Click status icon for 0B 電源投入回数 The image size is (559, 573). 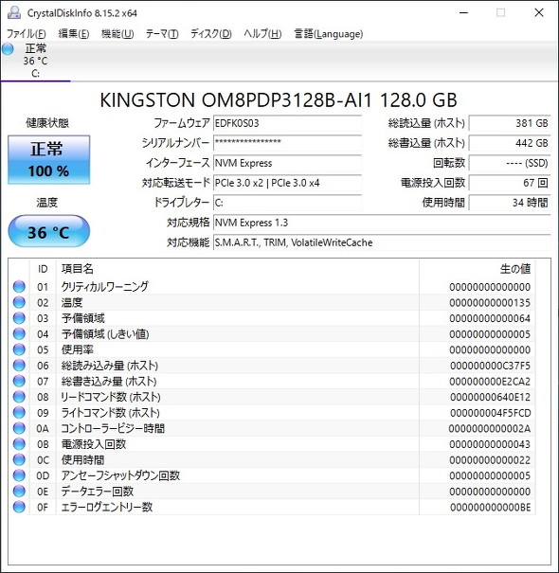tap(19, 444)
